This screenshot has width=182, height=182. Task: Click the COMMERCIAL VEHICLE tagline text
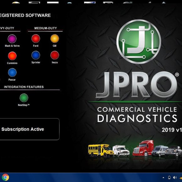tap(137, 110)
